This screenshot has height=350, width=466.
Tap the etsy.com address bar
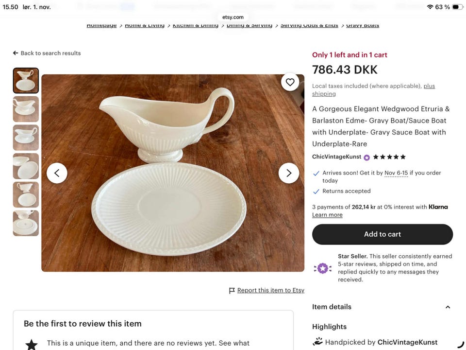tap(233, 17)
